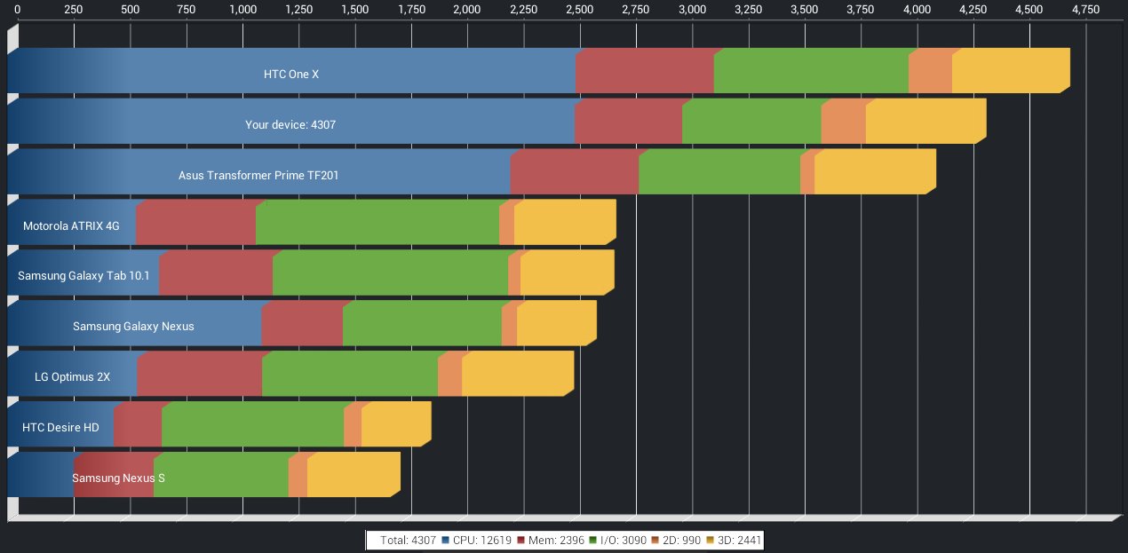Image resolution: width=1128 pixels, height=553 pixels.
Task: Select the orange 2D segment of Your device bar
Action: coord(844,122)
